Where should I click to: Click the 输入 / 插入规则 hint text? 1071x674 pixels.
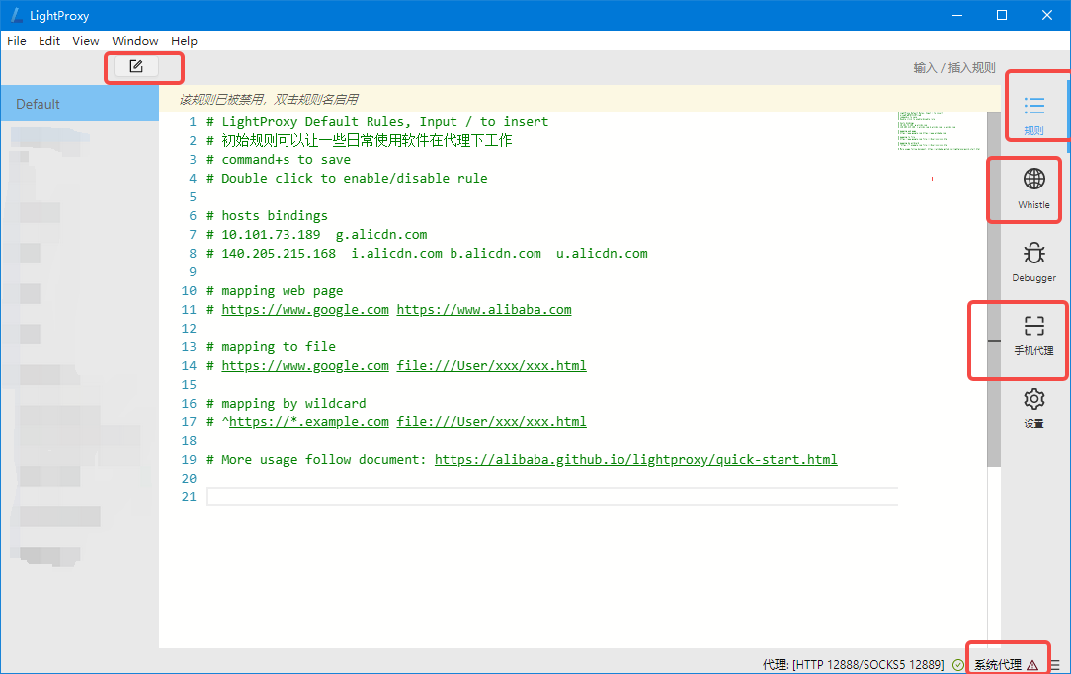954,67
